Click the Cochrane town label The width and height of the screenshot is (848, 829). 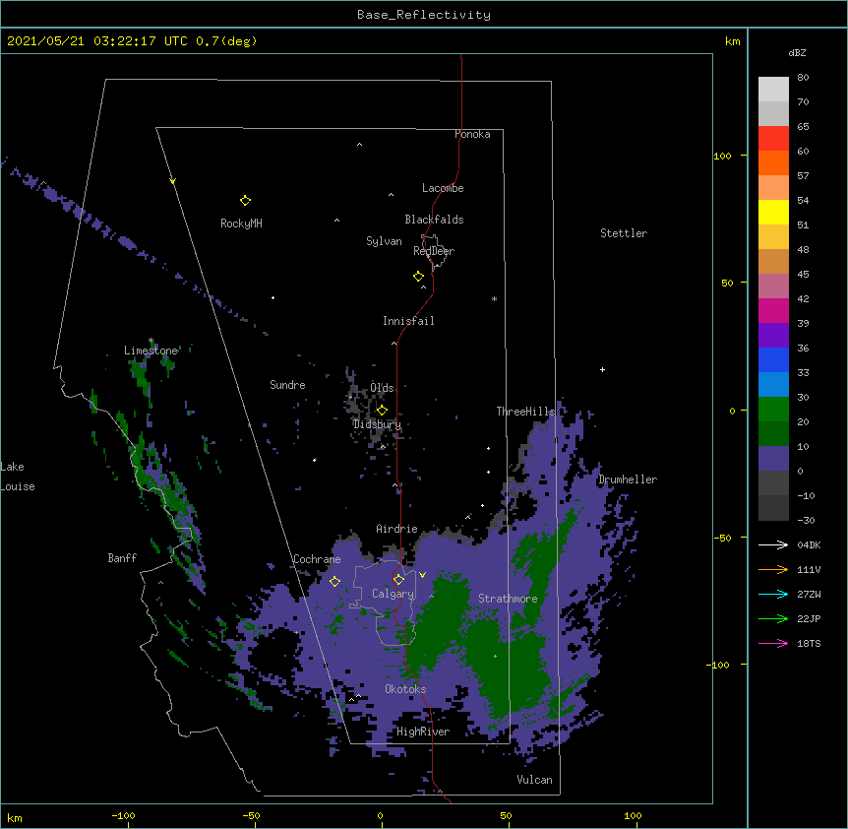[317, 559]
